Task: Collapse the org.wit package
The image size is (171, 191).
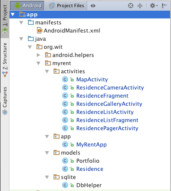Action: pos(30,47)
